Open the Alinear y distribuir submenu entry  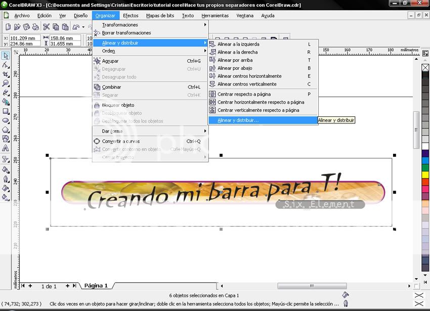[150, 43]
